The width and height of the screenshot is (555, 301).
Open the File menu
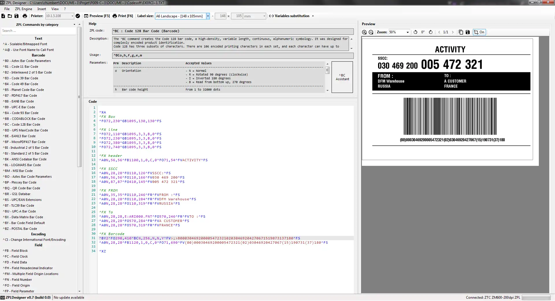(7, 9)
